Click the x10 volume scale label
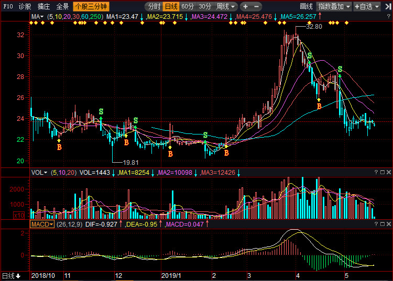 click(19, 215)
